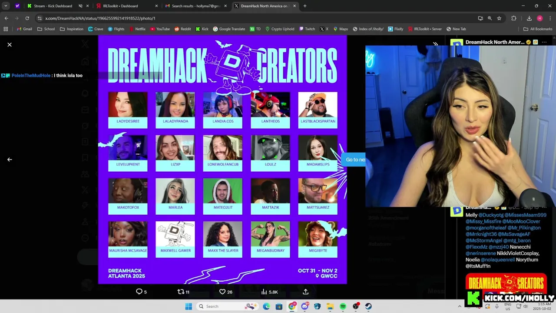Open the Kick bookmark

pos(202,29)
